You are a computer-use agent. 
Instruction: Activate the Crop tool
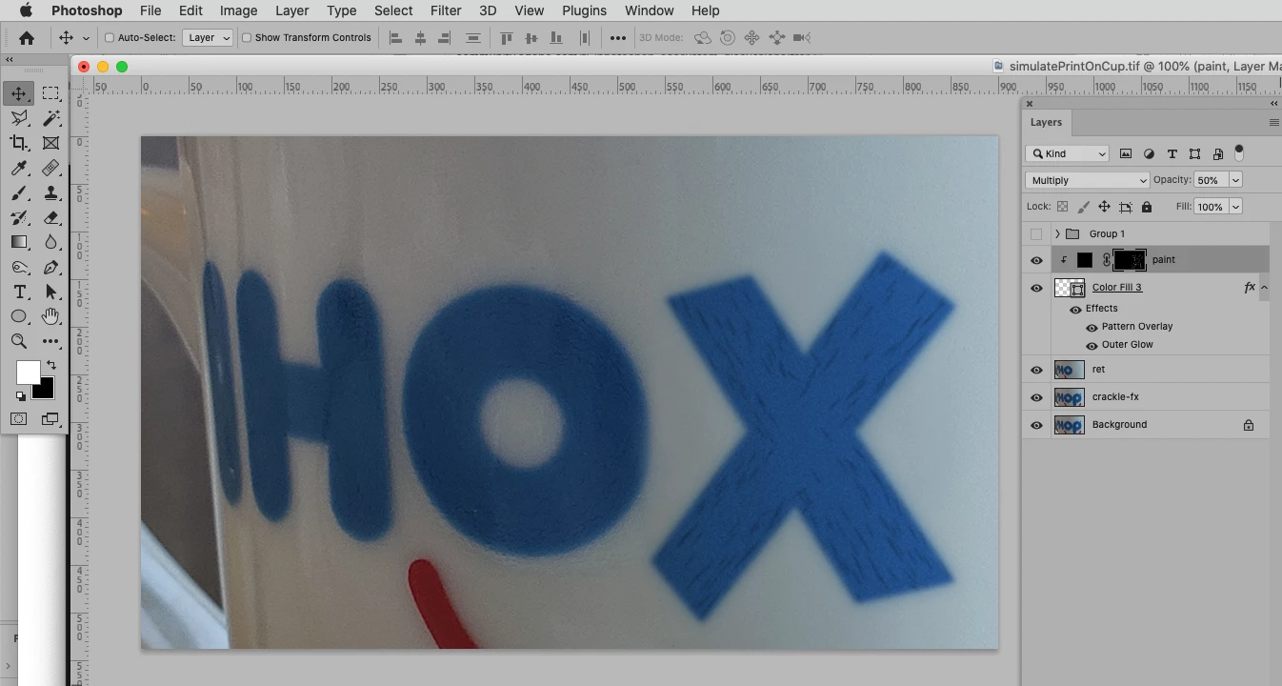pos(18,143)
